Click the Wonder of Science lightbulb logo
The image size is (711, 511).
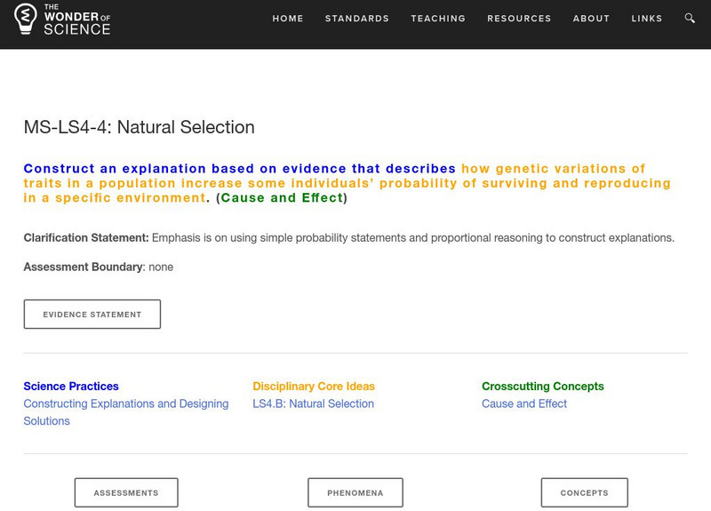[26, 19]
